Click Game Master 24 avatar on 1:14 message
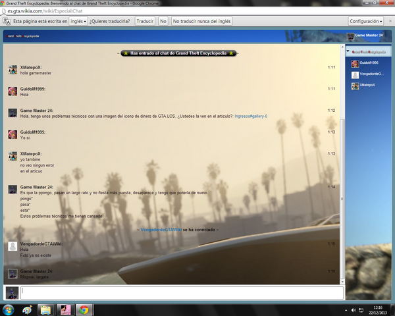The width and height of the screenshot is (395, 316). coord(13,190)
